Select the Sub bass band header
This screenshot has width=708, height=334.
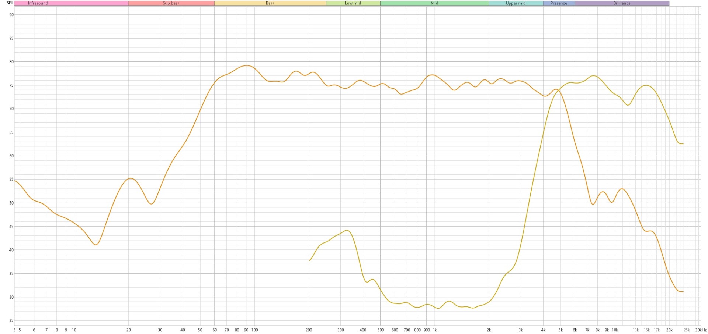click(171, 3)
